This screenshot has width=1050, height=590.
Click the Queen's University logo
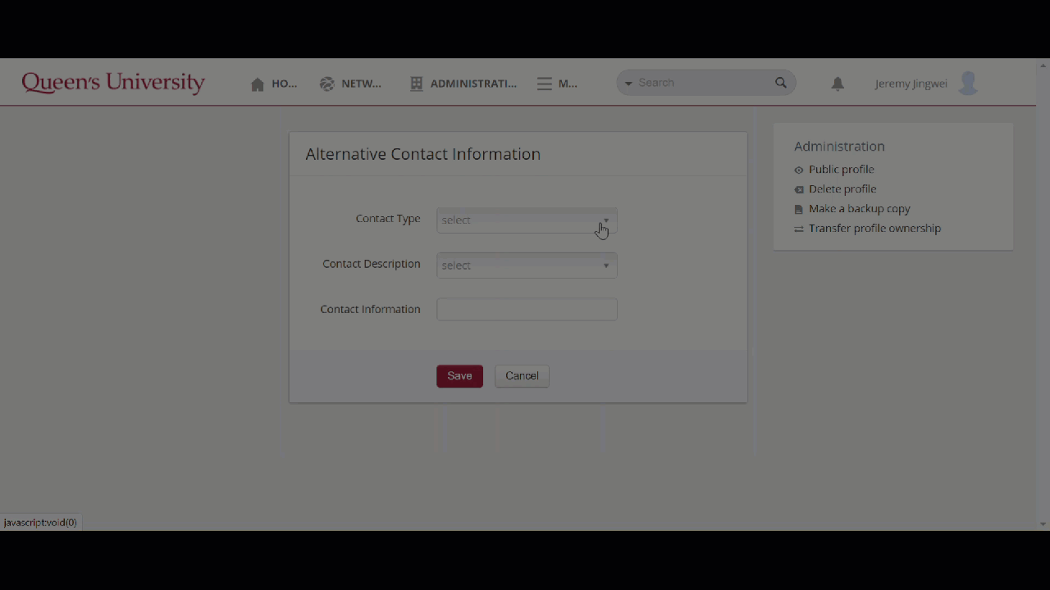pos(113,83)
